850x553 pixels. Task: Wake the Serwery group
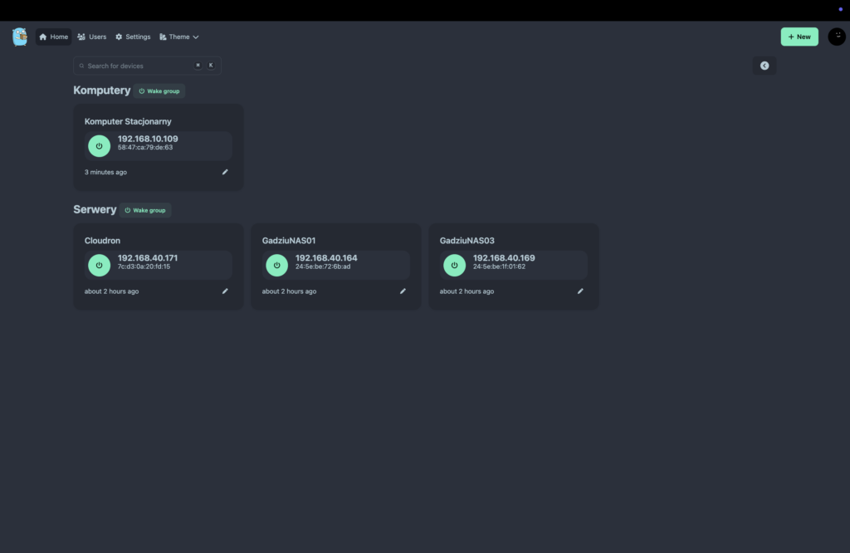point(145,210)
